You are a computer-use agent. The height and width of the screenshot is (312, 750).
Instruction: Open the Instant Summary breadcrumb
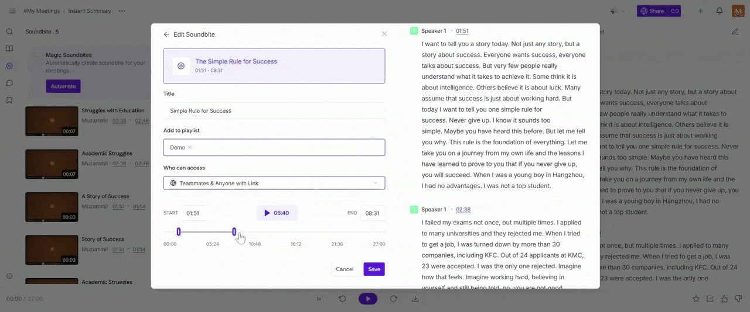[90, 11]
